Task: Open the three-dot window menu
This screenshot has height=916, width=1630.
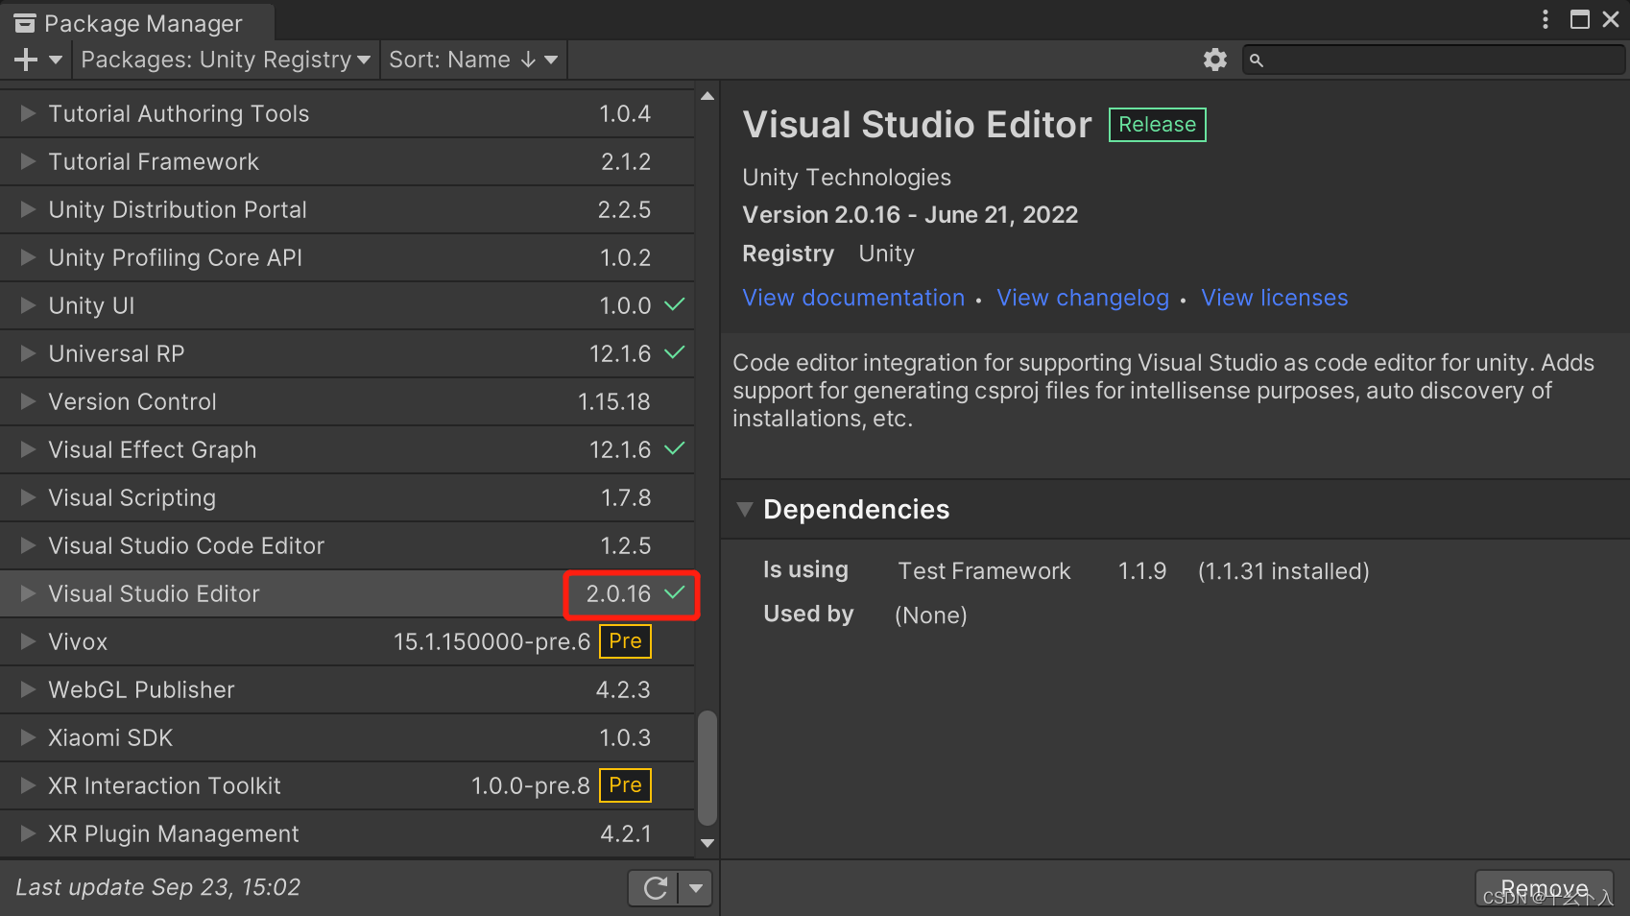Action: (1544, 19)
